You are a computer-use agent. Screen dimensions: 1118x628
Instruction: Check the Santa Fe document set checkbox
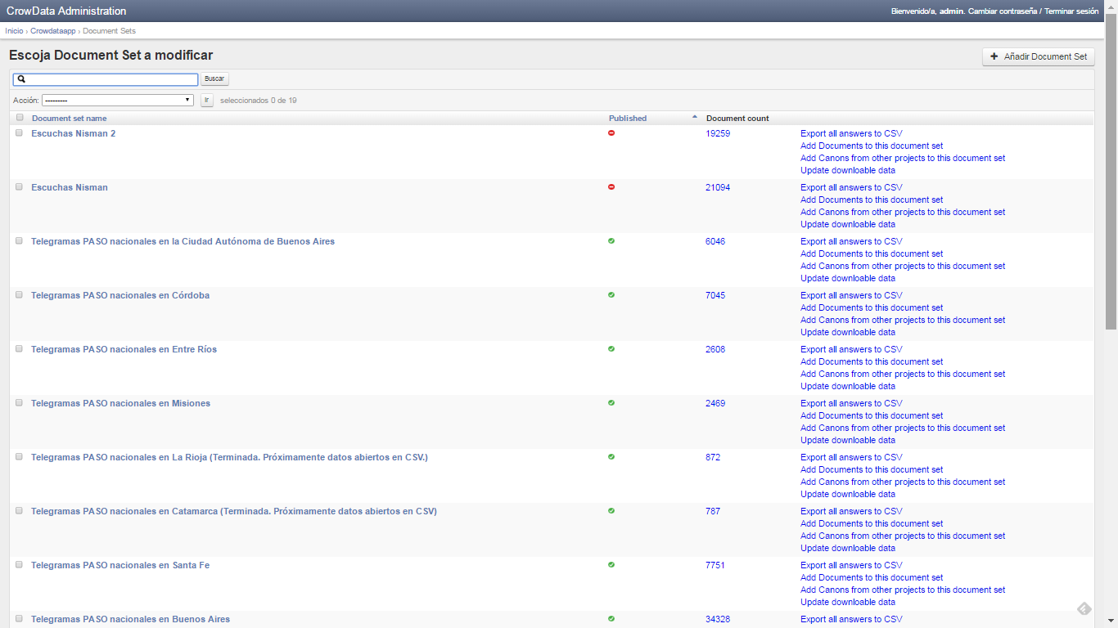(19, 564)
